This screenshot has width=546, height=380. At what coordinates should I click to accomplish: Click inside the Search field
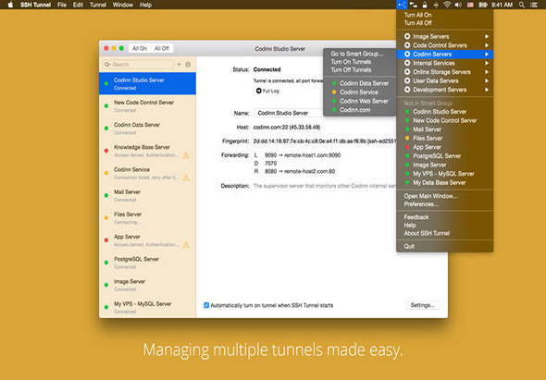(x=138, y=65)
